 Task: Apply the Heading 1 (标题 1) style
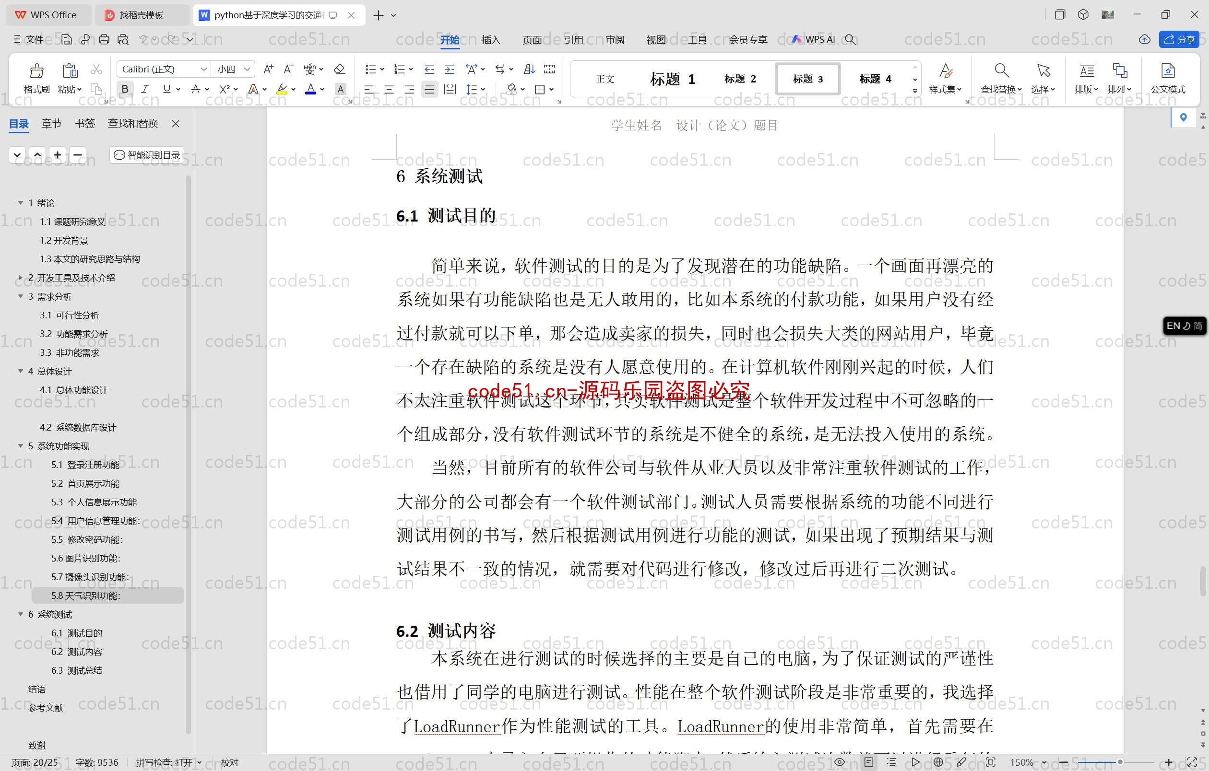pos(672,79)
